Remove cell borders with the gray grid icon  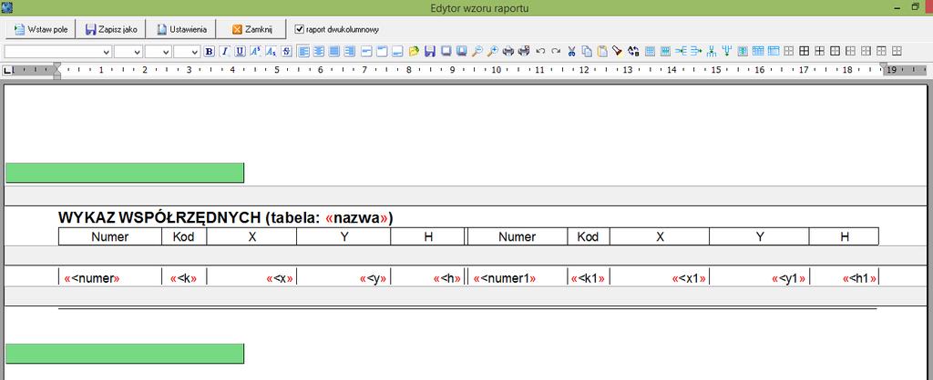(x=788, y=51)
